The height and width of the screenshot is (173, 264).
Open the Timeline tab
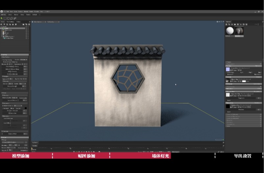click(35, 146)
